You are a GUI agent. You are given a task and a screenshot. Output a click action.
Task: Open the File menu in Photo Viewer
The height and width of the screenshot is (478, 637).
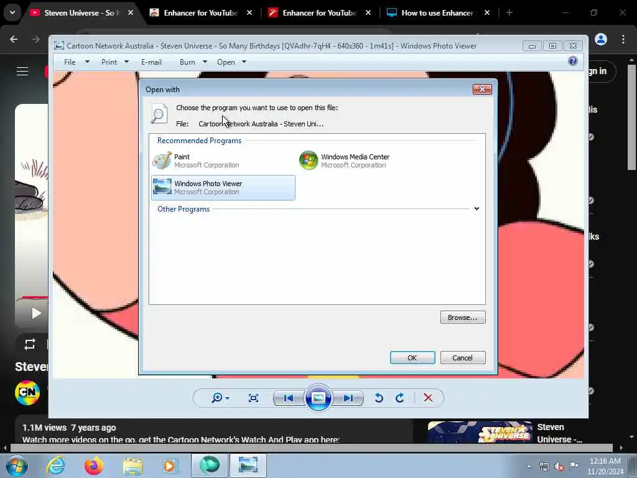70,62
